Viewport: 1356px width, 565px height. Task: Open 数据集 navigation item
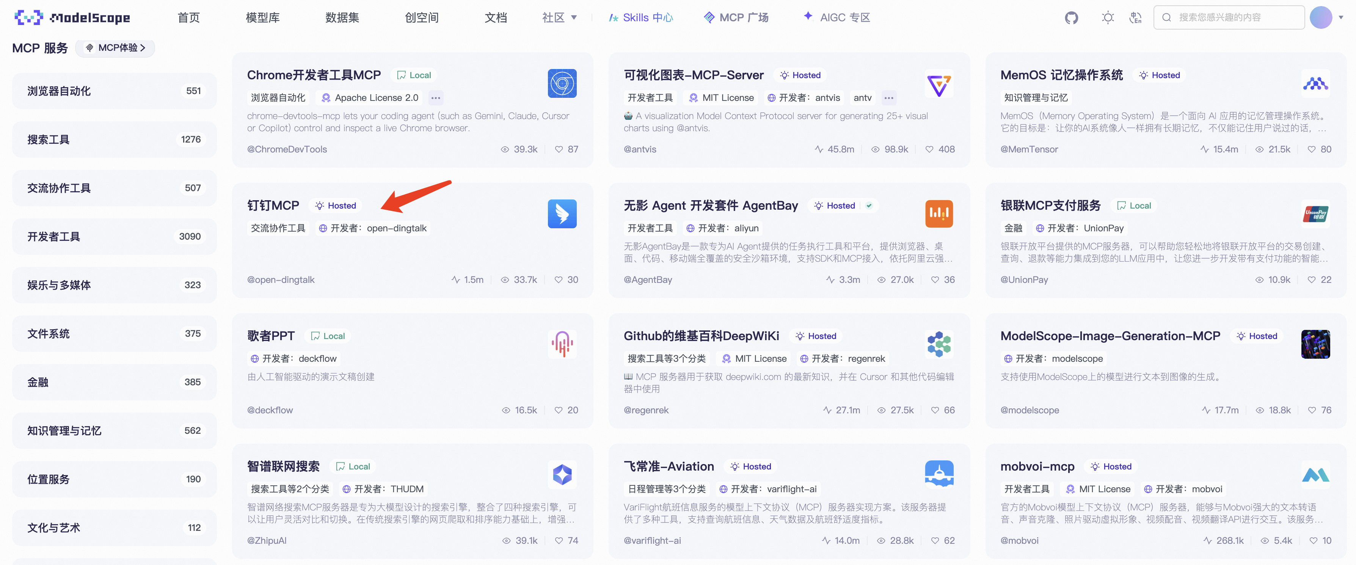click(x=342, y=17)
